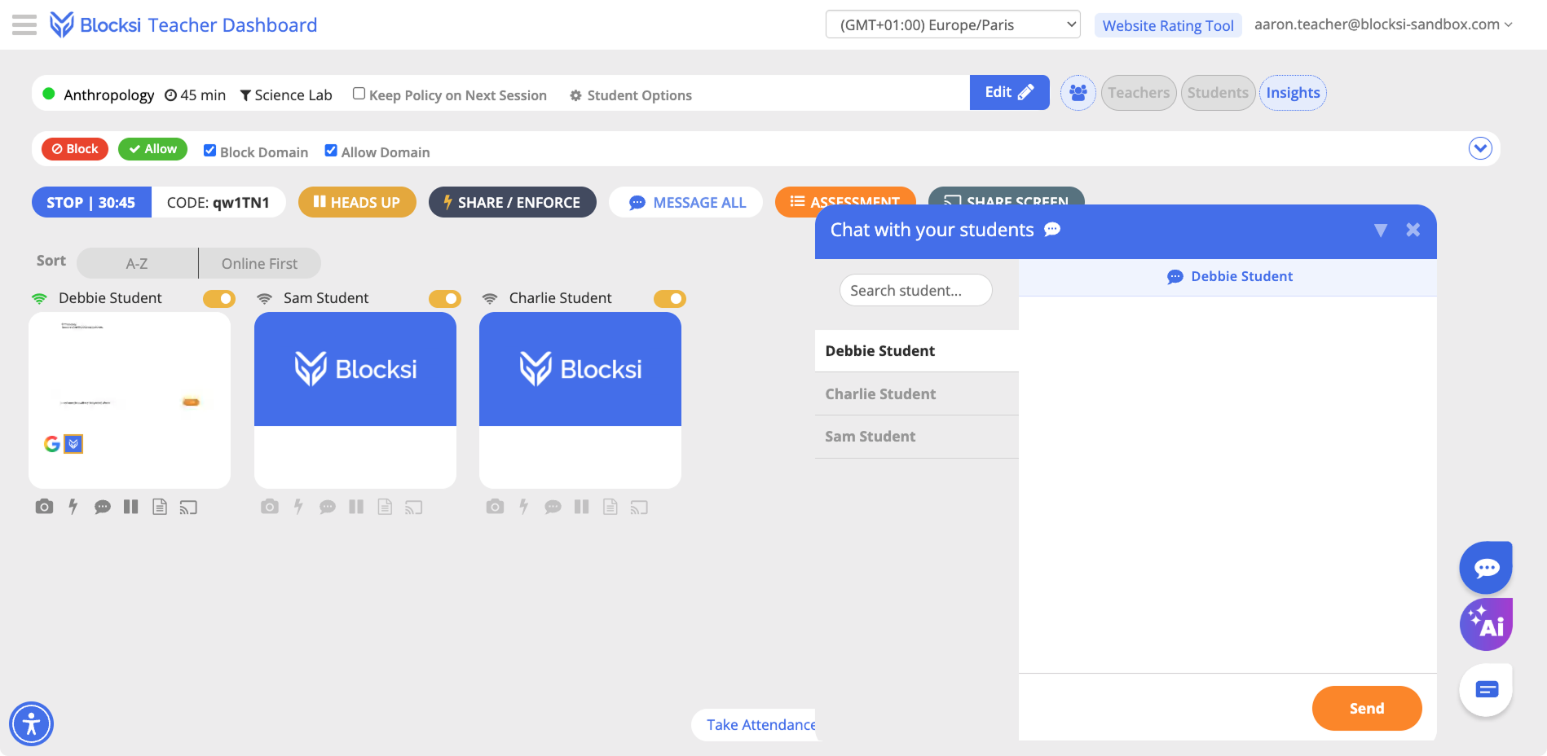Click document icon under Charlie Student
This screenshot has width=1547, height=756.
(610, 507)
